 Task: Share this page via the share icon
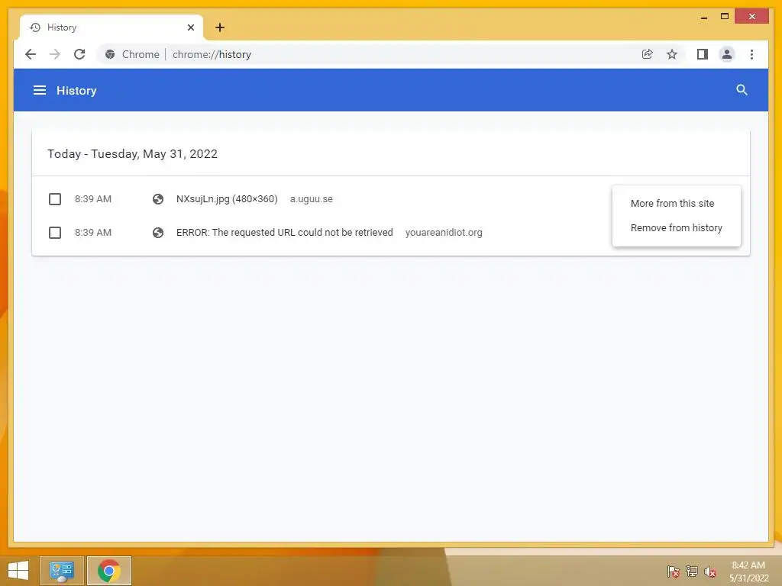click(648, 54)
